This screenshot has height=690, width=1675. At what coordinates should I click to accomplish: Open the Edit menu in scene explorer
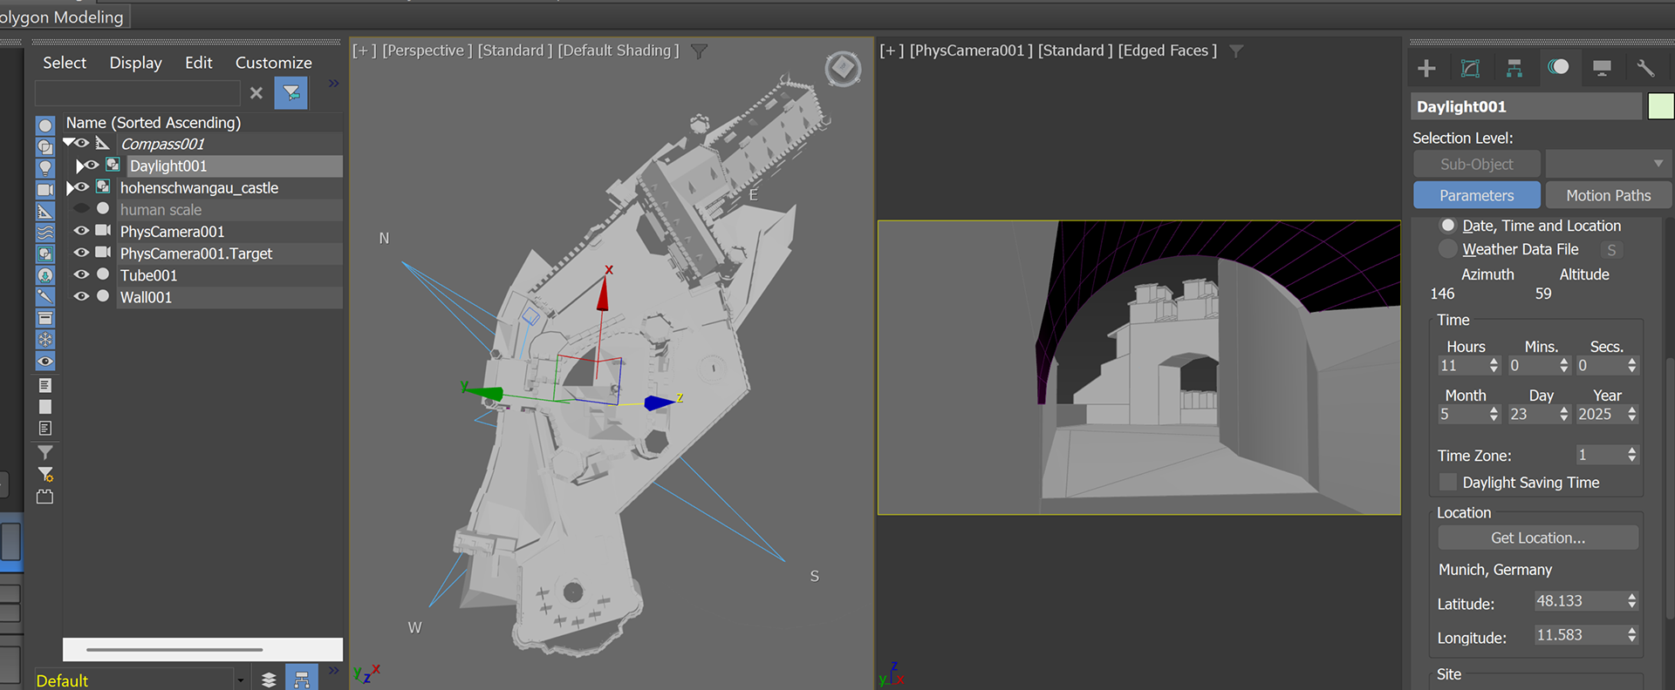tap(199, 63)
